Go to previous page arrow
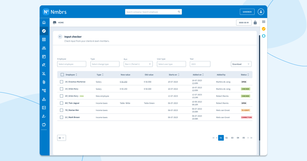This screenshot has height=161, width=307. 217,138
